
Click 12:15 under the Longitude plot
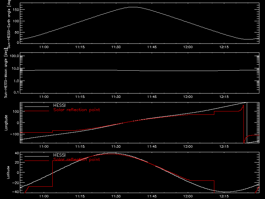coord(224,147)
